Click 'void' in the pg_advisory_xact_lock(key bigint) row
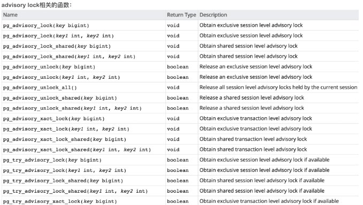Image resolution: width=363 pixels, height=205 pixels. [x=173, y=119]
